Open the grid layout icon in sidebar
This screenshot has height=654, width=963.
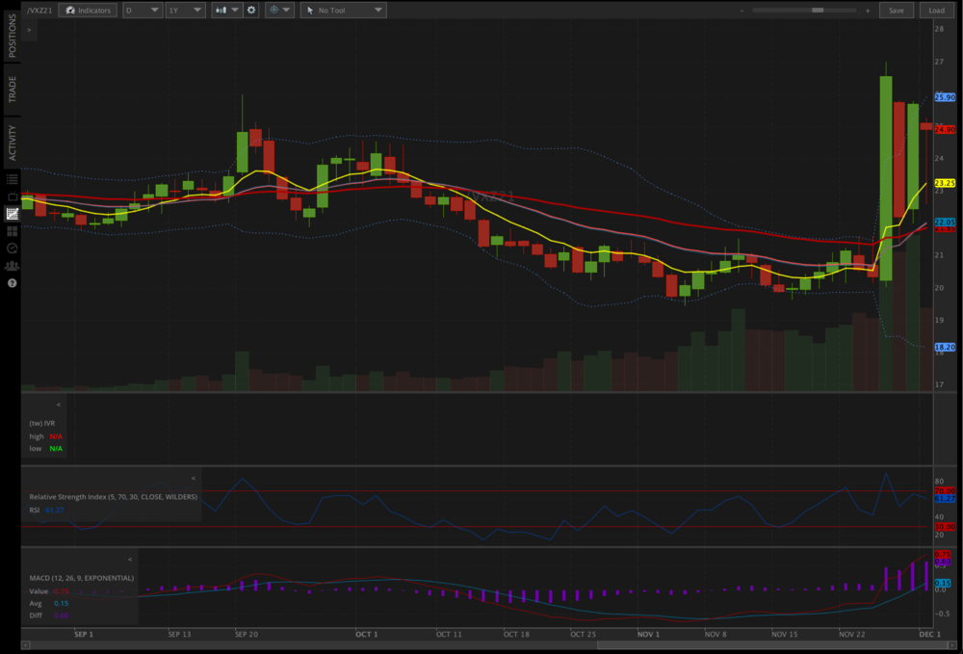click(x=13, y=231)
